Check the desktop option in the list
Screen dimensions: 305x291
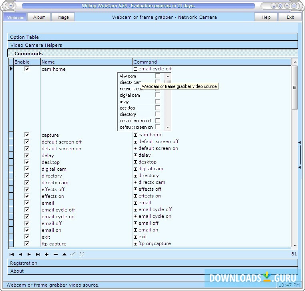(x=158, y=108)
